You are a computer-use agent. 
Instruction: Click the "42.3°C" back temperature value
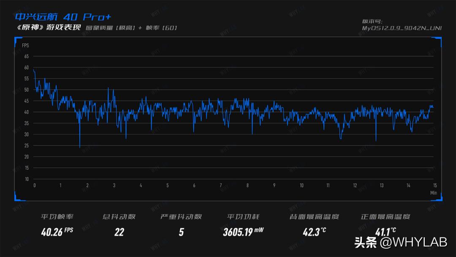pos(314,232)
